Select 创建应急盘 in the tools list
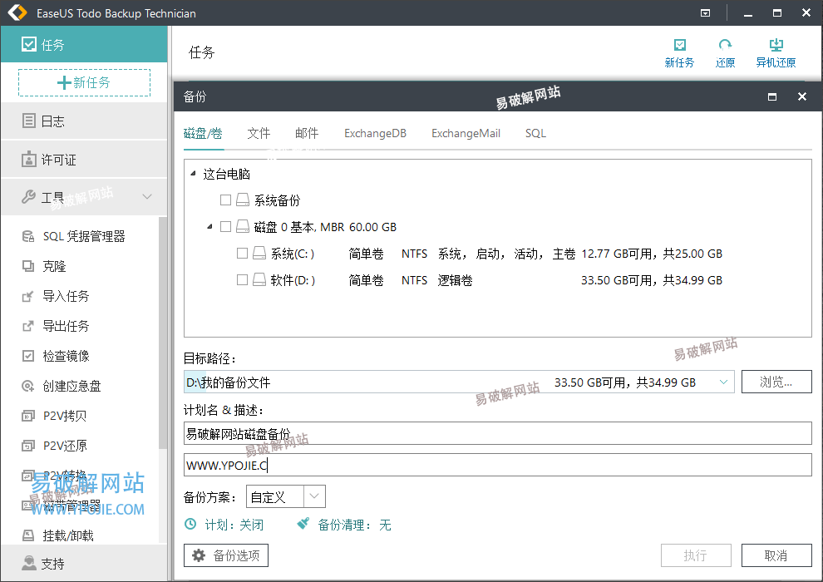This screenshot has height=582, width=823. tap(71, 386)
